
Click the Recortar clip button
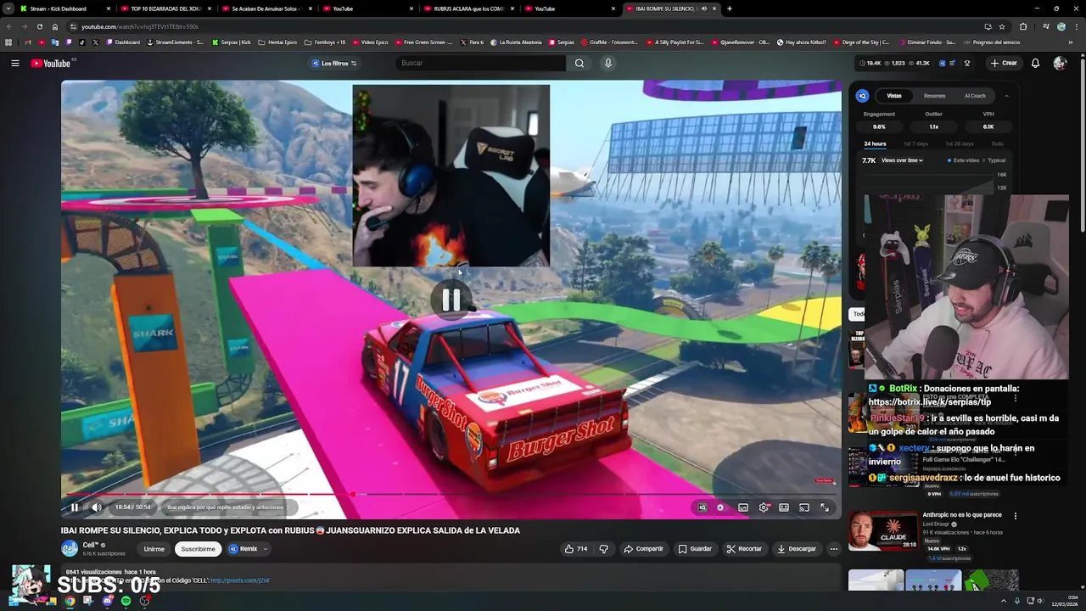(x=744, y=549)
